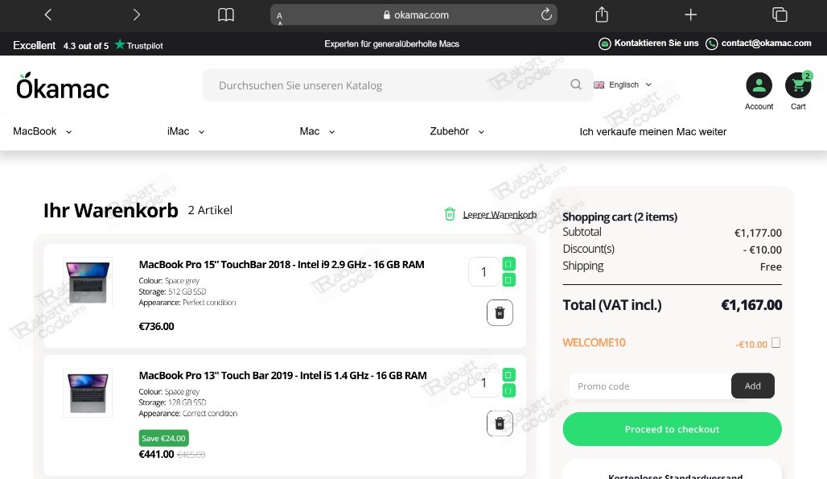Image resolution: width=827 pixels, height=479 pixels.
Task: Open Ich verkaufe meinen Mac weiter
Action: tap(652, 131)
